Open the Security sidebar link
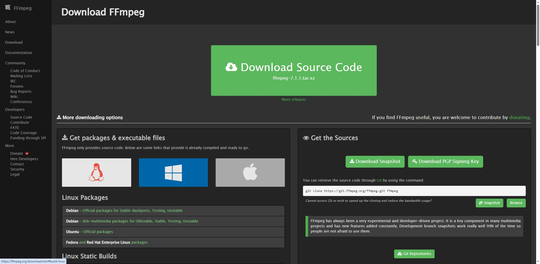This screenshot has width=540, height=264. pyautogui.click(x=17, y=169)
